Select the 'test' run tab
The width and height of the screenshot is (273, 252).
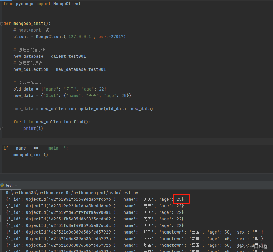(x=9, y=185)
